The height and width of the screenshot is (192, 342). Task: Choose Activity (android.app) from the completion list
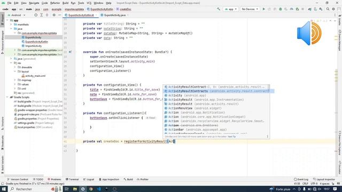216,95
